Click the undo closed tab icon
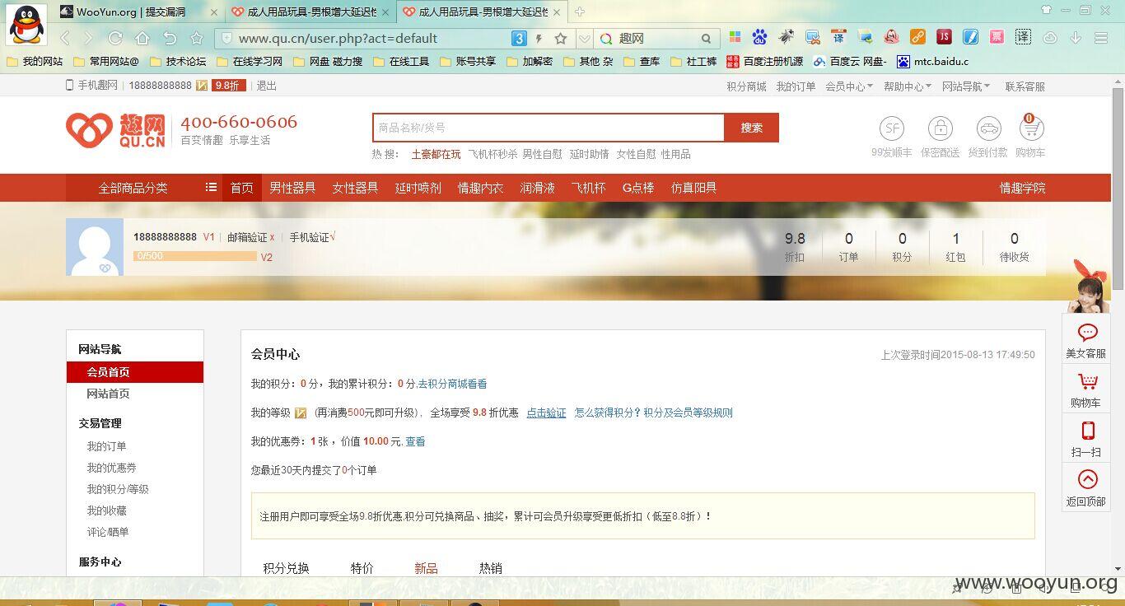Screen dimensions: 1125x606 pos(170,38)
